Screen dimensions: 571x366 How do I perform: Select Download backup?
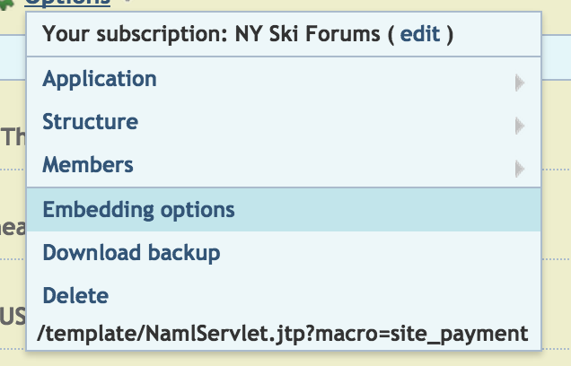(131, 253)
